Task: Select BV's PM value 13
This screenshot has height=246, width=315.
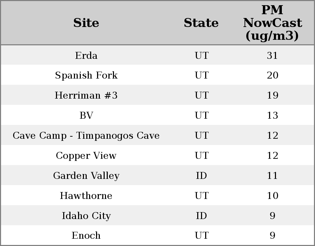Action: coord(272,116)
